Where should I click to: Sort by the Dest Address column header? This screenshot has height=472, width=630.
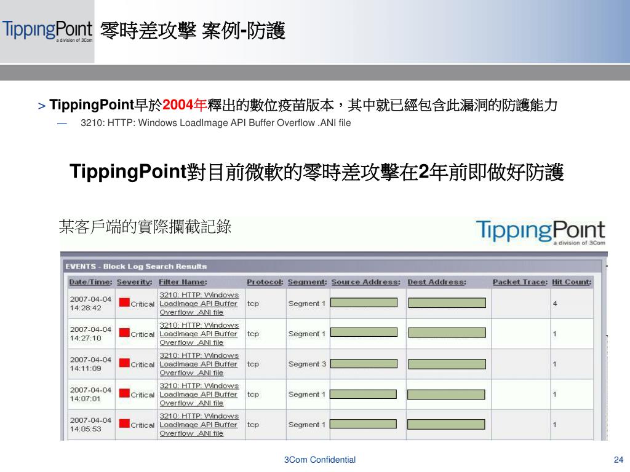click(x=437, y=281)
